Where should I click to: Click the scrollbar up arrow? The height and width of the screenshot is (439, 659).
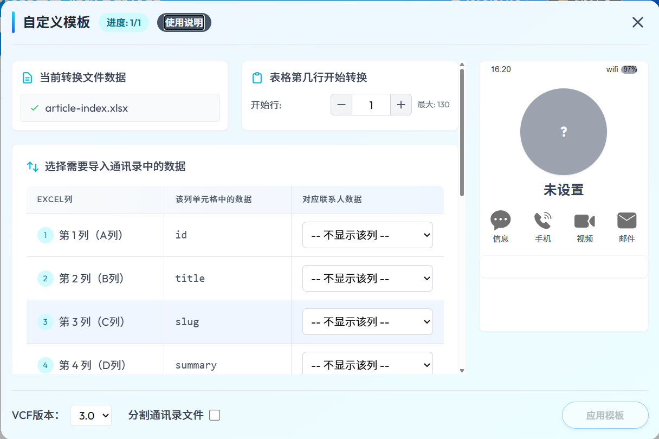click(x=462, y=64)
